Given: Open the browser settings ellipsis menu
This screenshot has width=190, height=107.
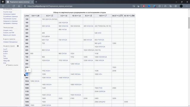Looking at the screenshot, I should (x=187, y=6).
